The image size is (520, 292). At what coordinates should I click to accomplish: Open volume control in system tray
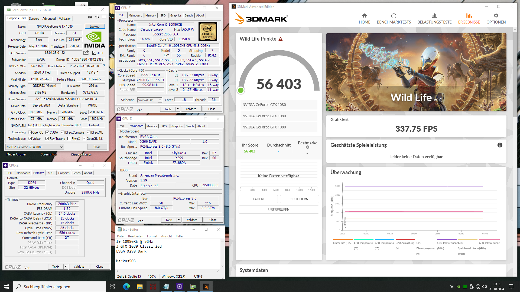(484, 287)
